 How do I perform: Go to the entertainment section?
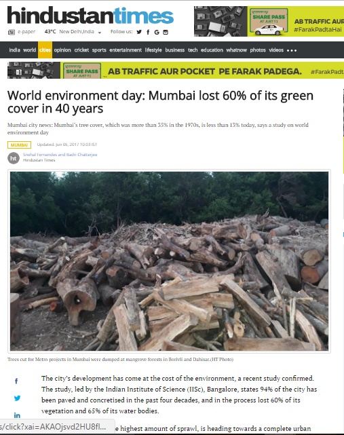pos(126,50)
